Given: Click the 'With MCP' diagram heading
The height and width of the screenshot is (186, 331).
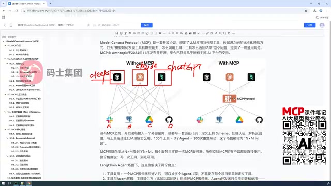Looking at the screenshot, I should [x=229, y=63].
